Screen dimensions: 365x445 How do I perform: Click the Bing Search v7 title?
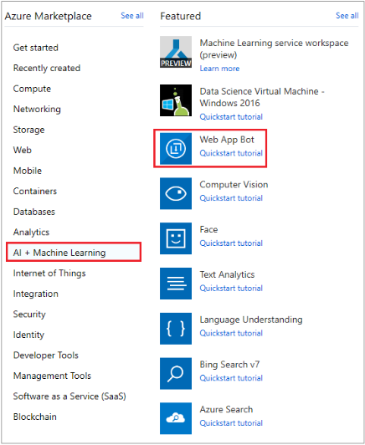tap(229, 365)
